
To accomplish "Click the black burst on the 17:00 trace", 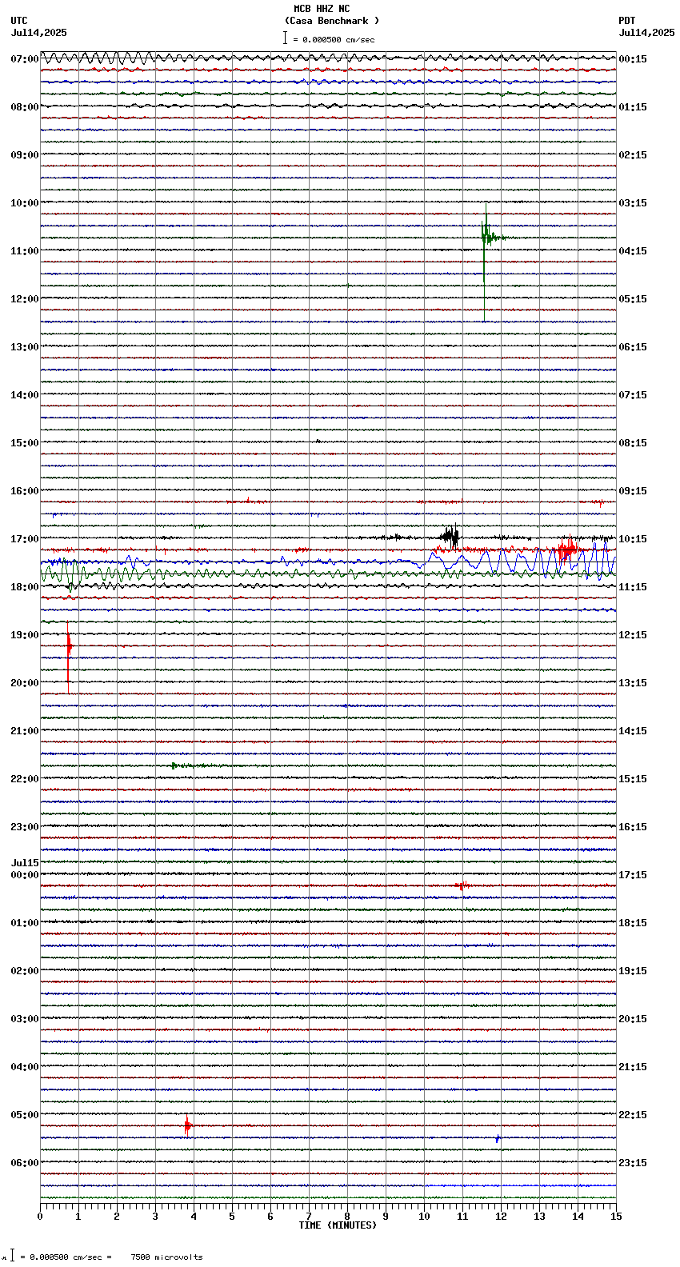I will coord(451,537).
